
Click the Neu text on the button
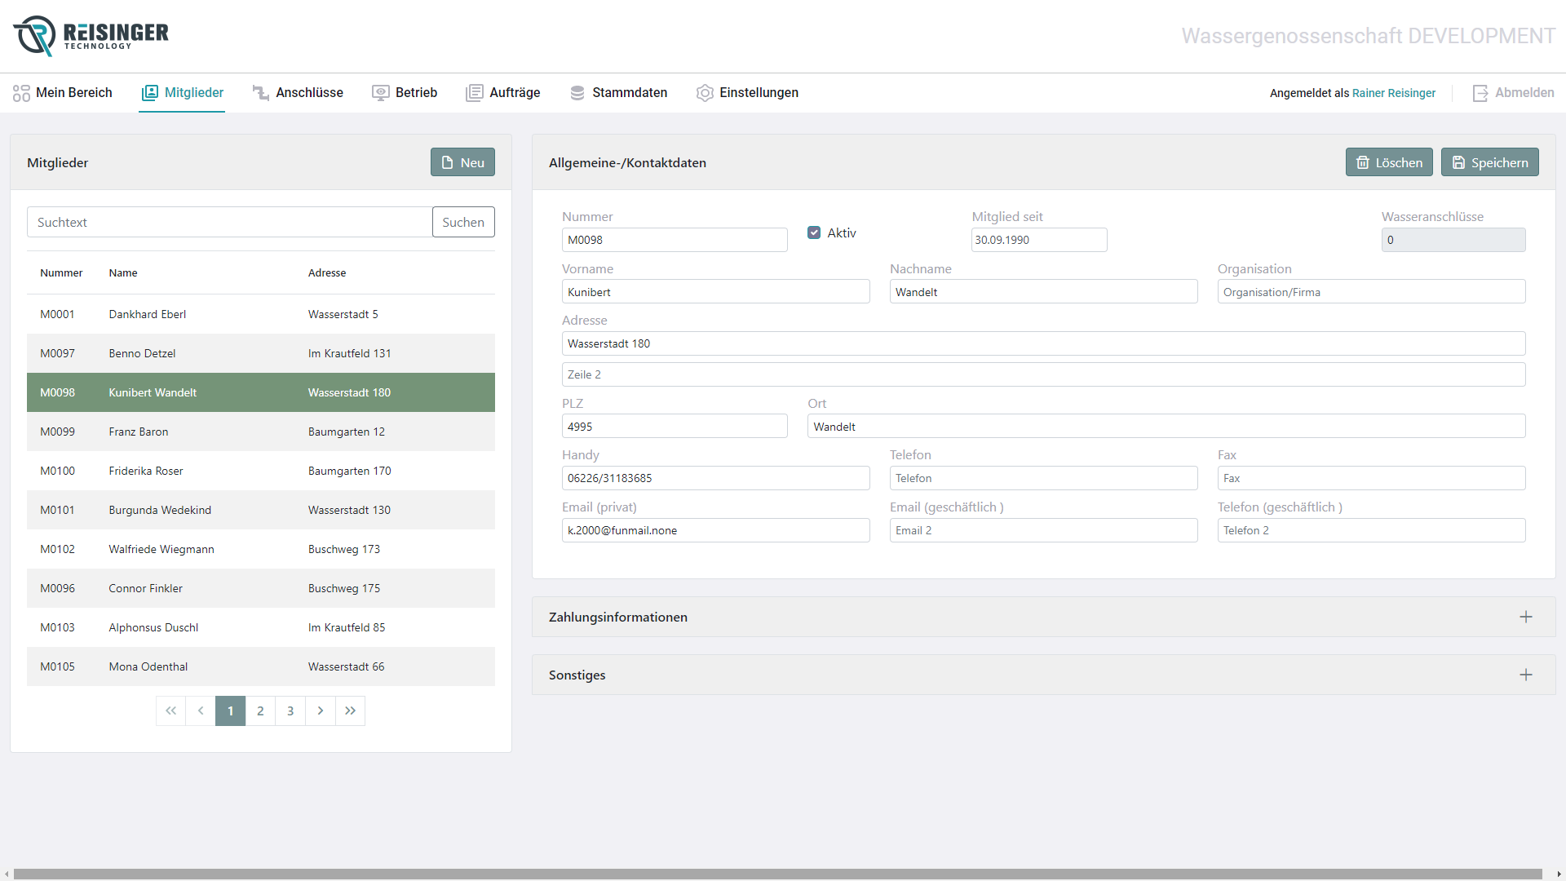[x=472, y=162]
